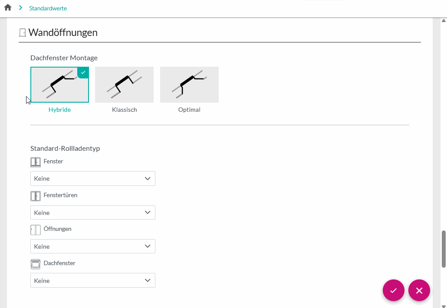
Task: Click the Fenstertüren icon
Action: pyautogui.click(x=35, y=196)
